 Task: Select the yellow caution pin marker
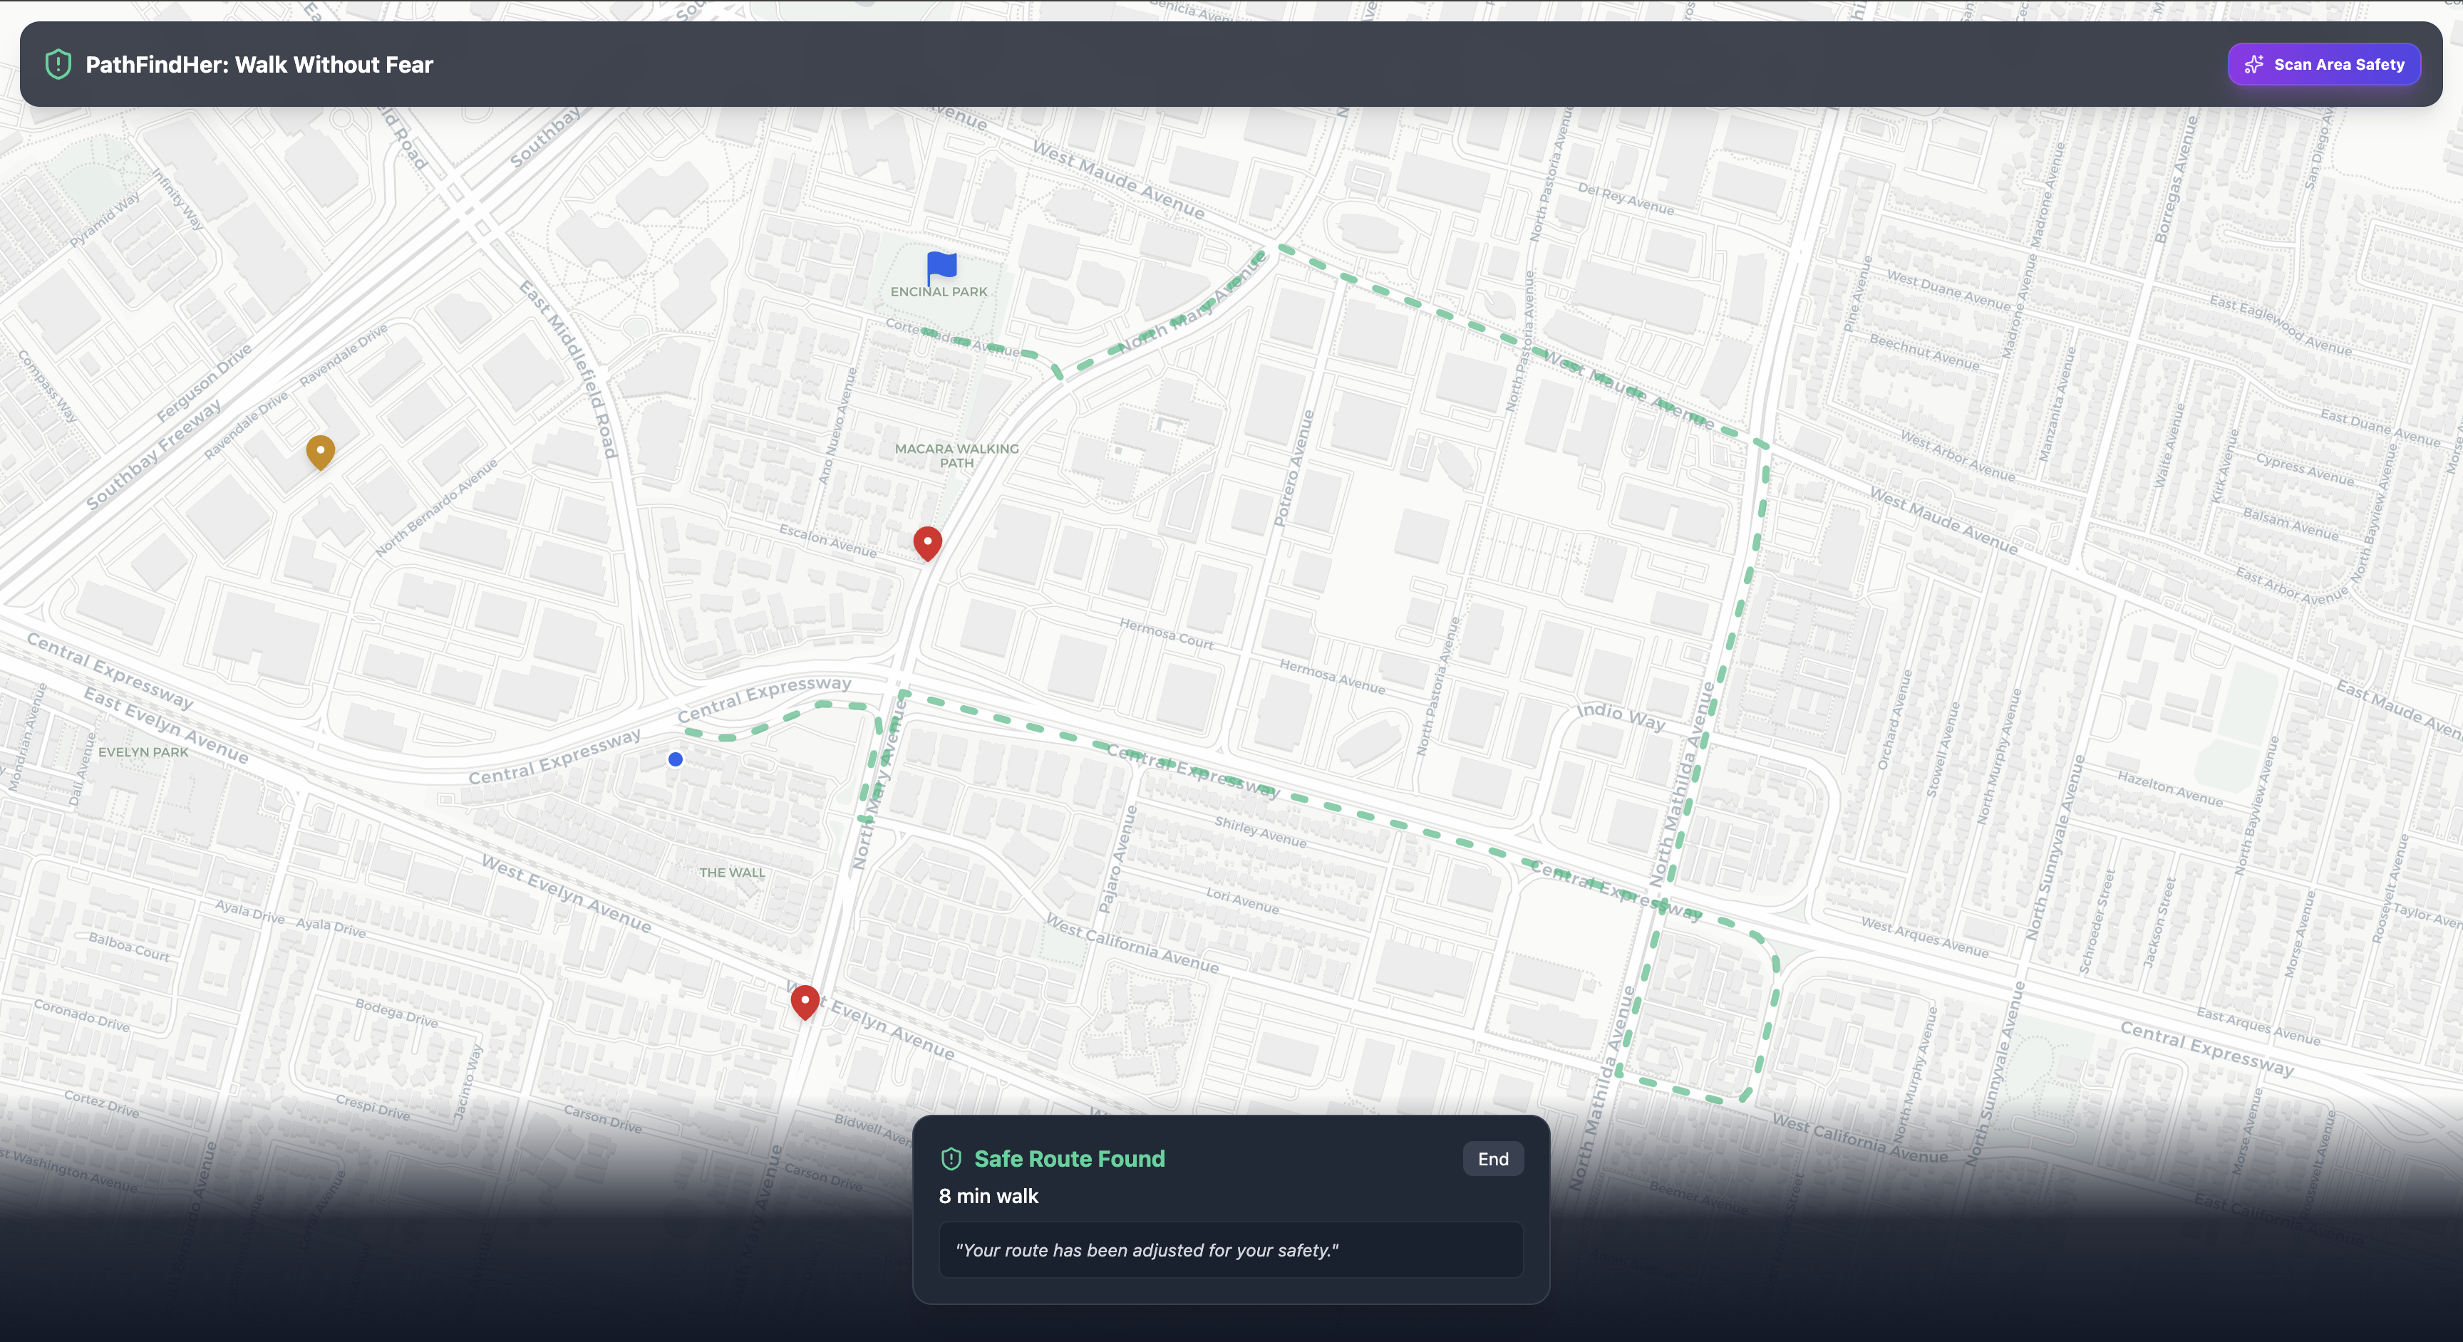(x=320, y=450)
